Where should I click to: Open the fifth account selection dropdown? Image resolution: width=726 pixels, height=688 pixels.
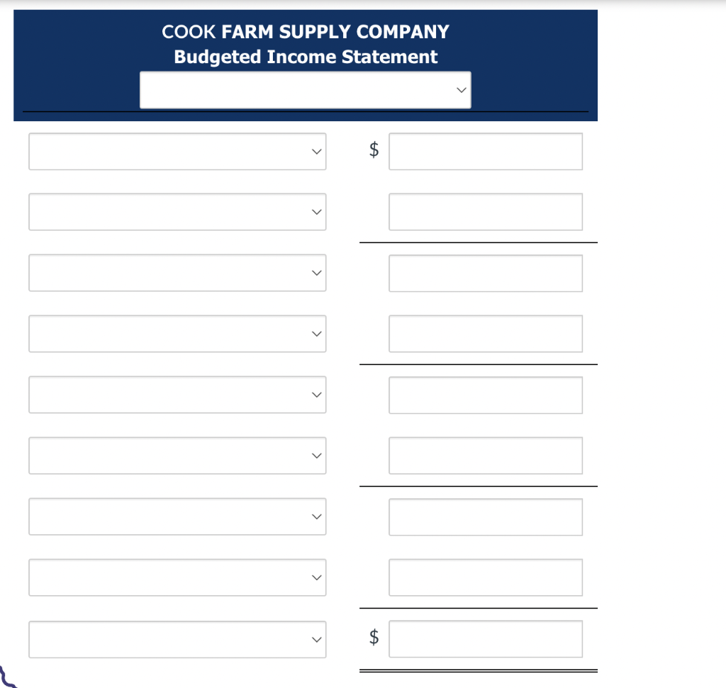point(177,395)
